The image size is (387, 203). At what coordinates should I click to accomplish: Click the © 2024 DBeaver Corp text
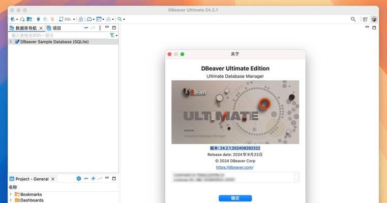(235, 161)
